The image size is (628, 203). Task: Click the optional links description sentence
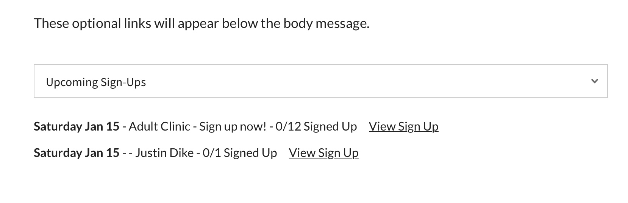pyautogui.click(x=201, y=23)
